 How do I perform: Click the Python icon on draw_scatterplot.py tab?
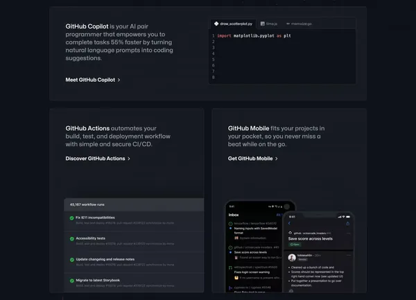(x=216, y=24)
